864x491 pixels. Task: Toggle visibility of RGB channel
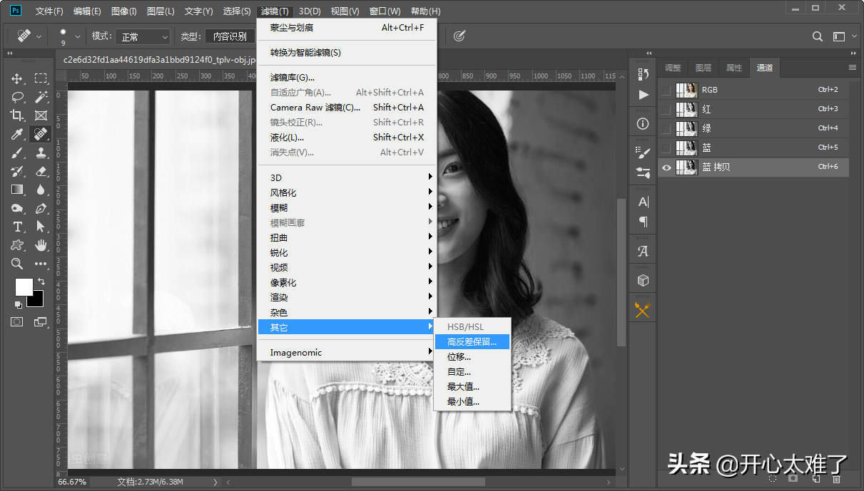[x=666, y=90]
